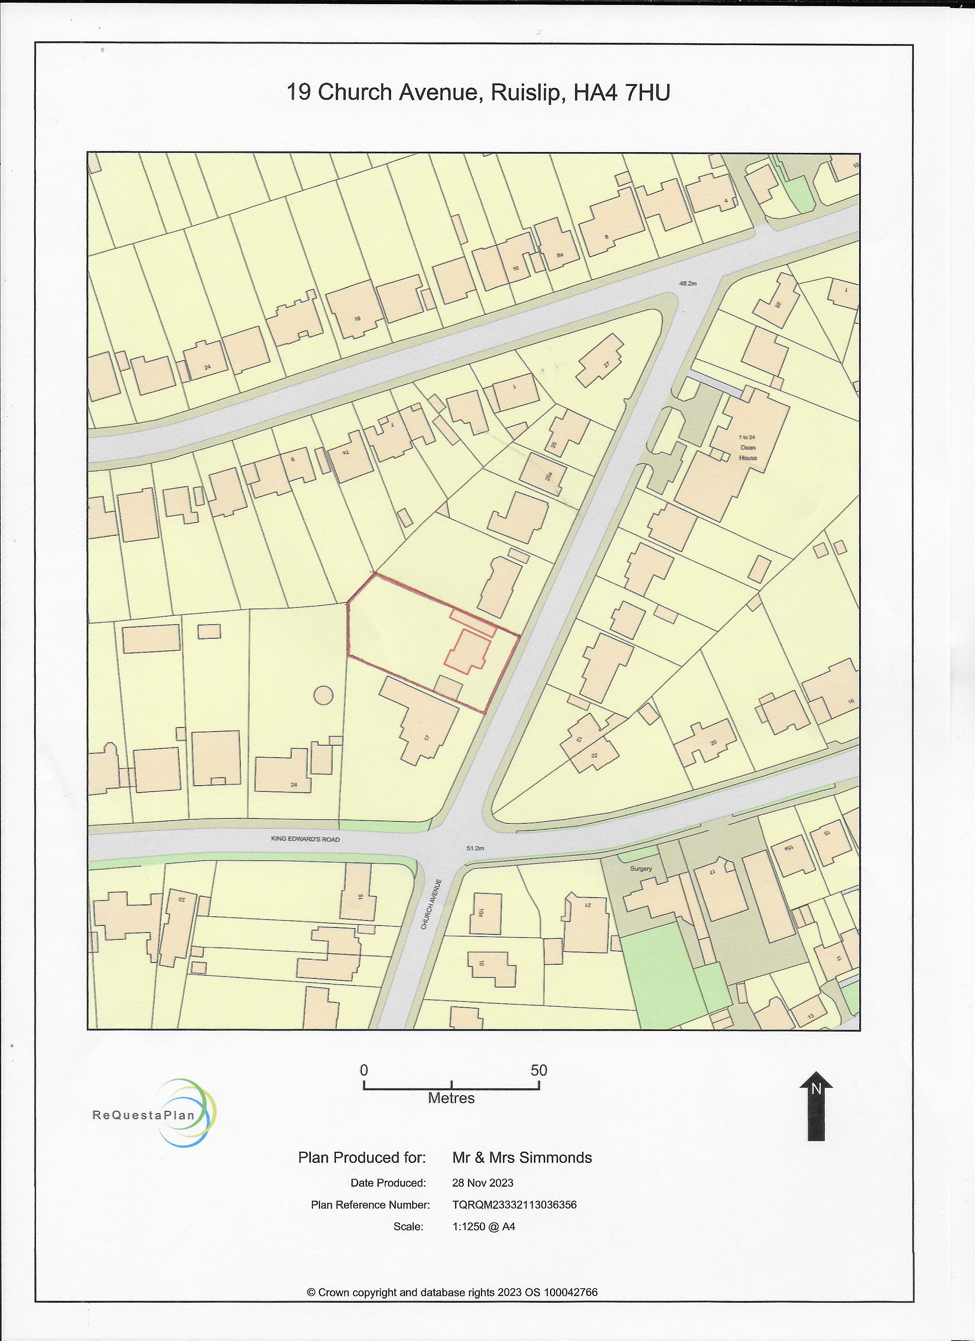
Task: Click the 48.2m spot height label
Action: pos(688,283)
